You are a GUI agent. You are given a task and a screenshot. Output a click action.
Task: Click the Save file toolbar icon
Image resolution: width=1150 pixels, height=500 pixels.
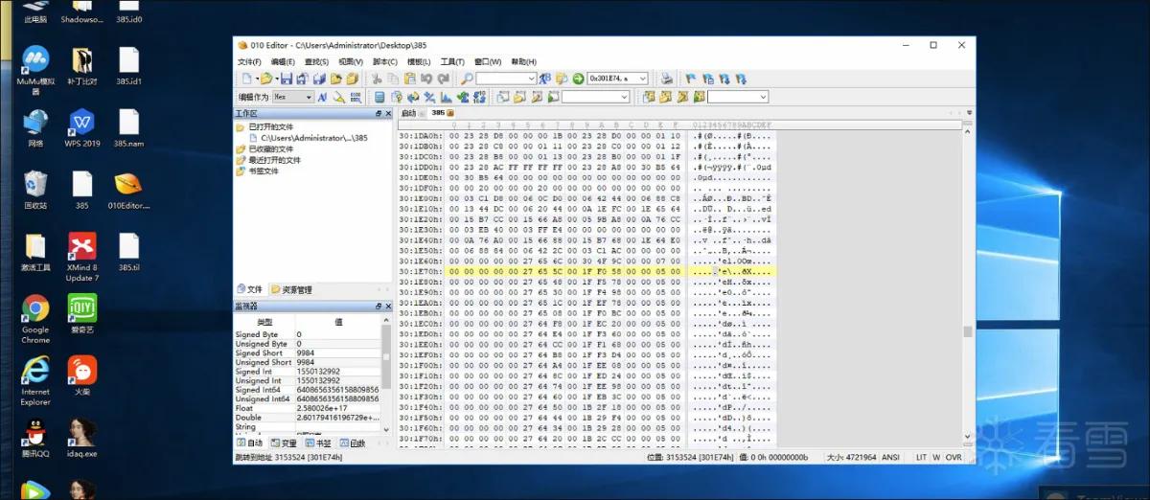286,79
